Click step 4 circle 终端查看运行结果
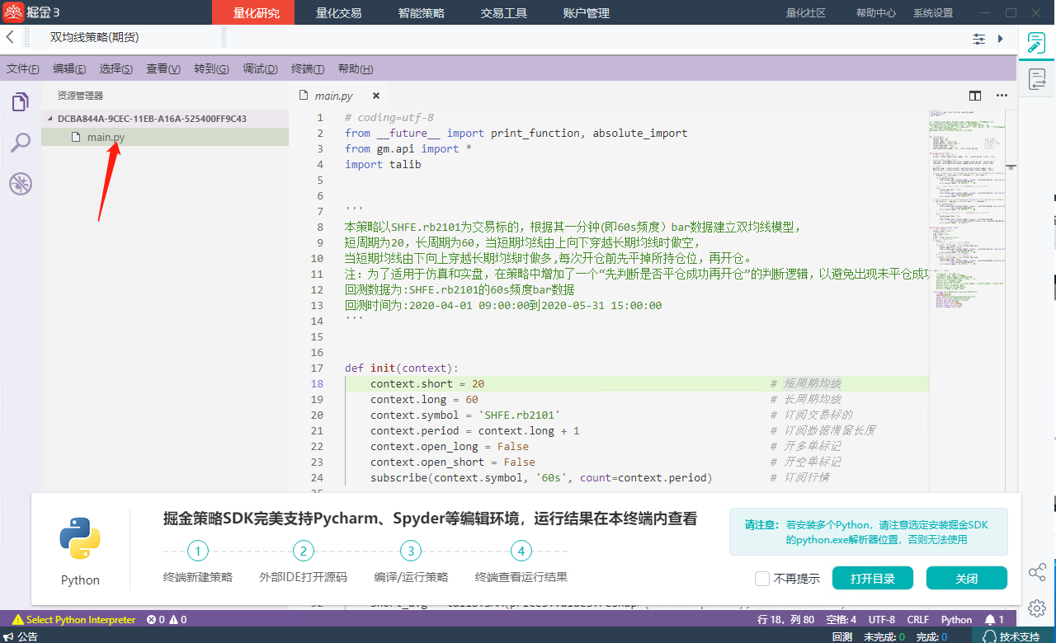This screenshot has width=1056, height=643. click(x=521, y=551)
